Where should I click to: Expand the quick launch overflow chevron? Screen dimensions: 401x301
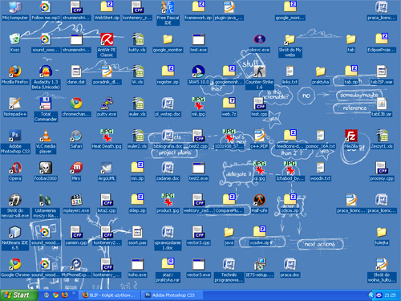click(x=74, y=294)
